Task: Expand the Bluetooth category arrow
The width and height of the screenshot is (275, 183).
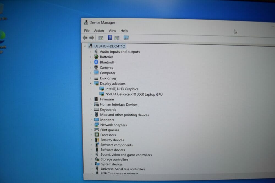Action: [x=90, y=62]
